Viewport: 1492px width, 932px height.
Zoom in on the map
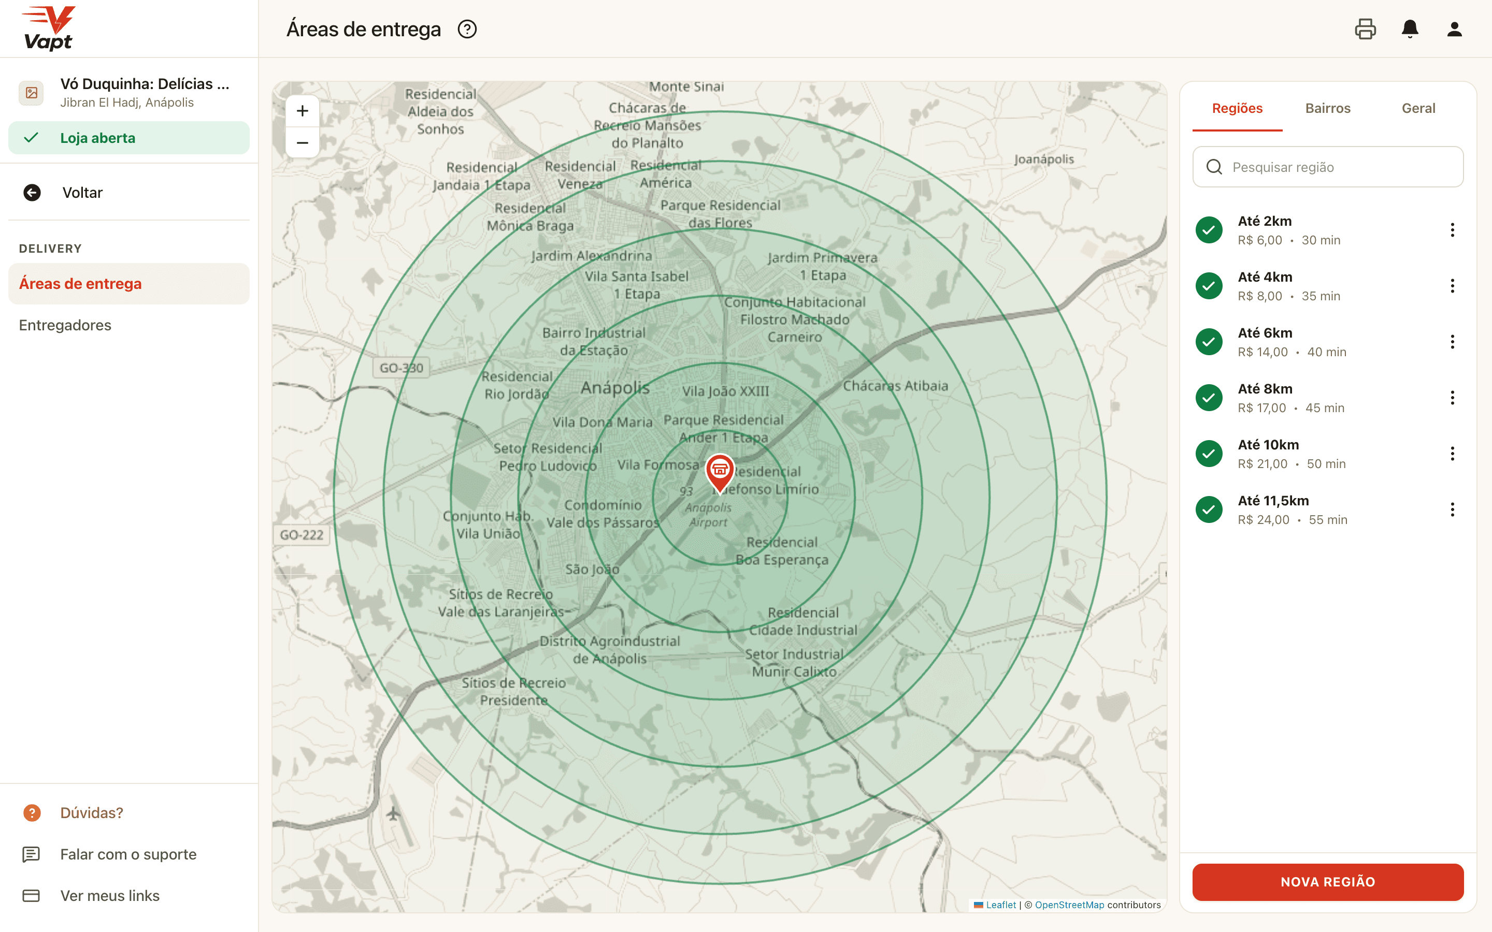tap(302, 111)
